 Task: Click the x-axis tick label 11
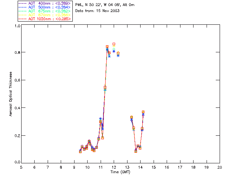pyautogui.click(x=101, y=167)
